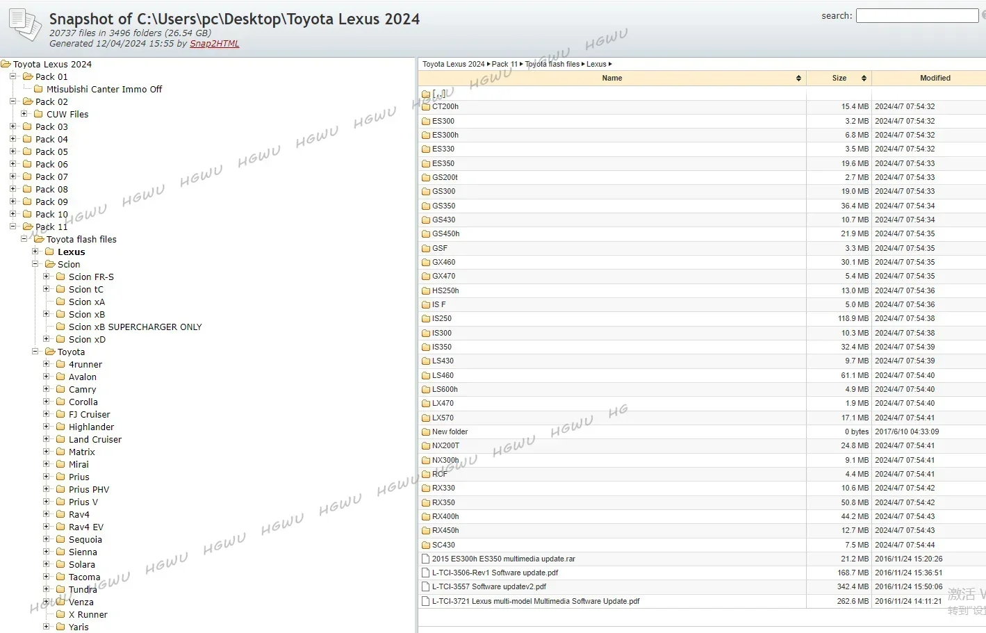
Task: Click the RX350 folder icon
Action: tap(426, 502)
